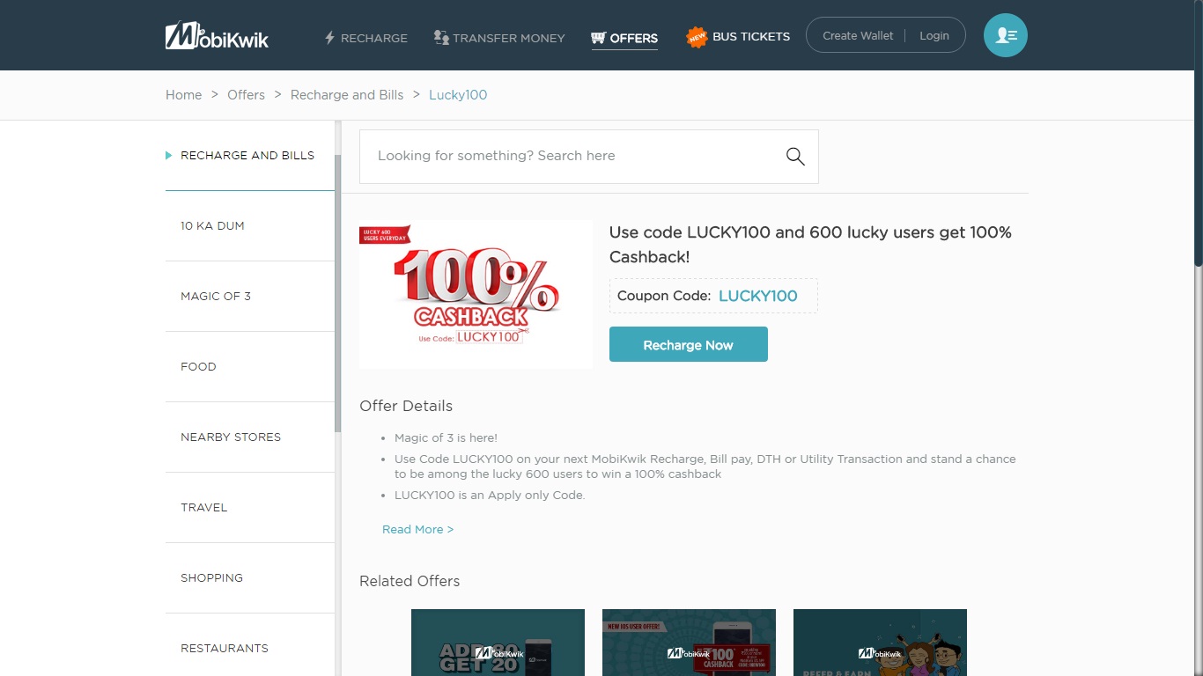
Task: Select the 10 Ka Dum category
Action: click(212, 226)
